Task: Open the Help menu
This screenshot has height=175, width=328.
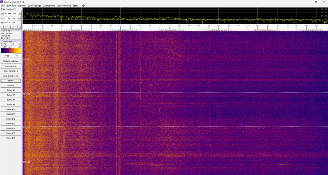Action: tap(76, 6)
